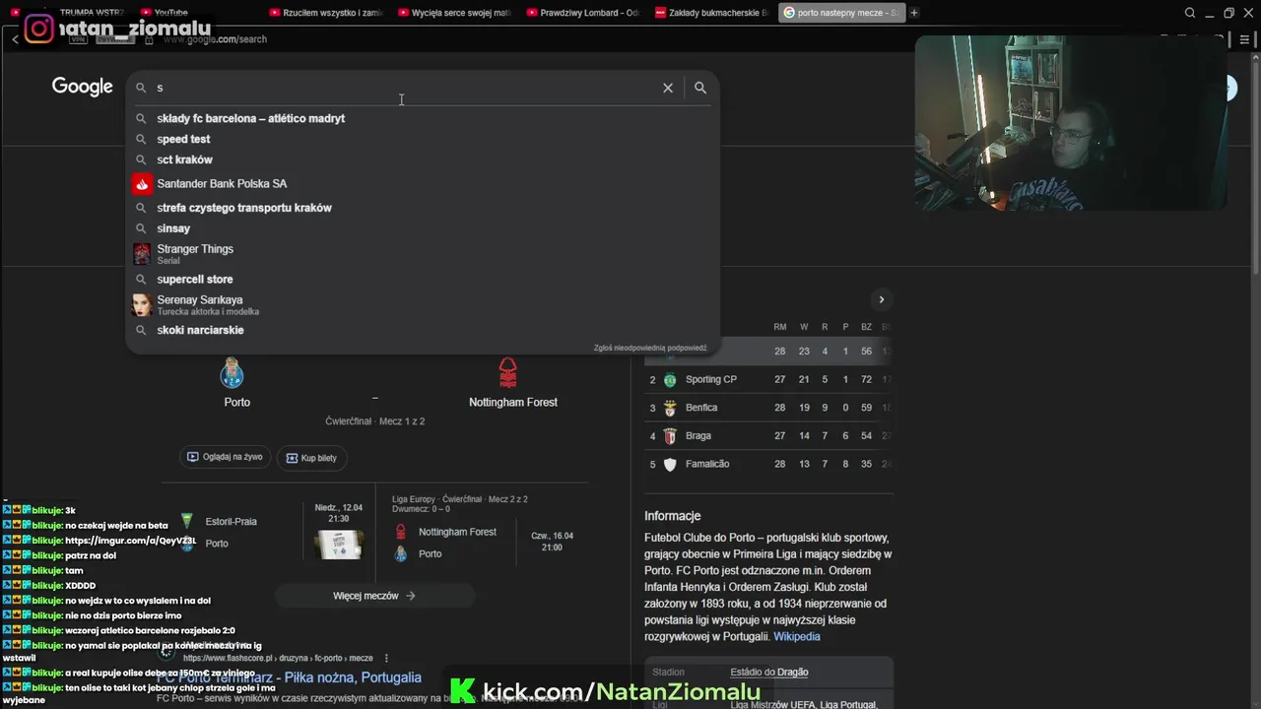Click the 'Estádio do Dragão' link
The height and width of the screenshot is (709, 1261).
tap(768, 672)
